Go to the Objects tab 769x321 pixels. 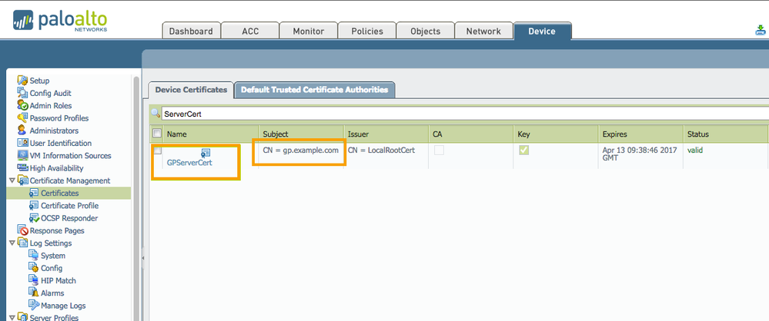coord(425,31)
